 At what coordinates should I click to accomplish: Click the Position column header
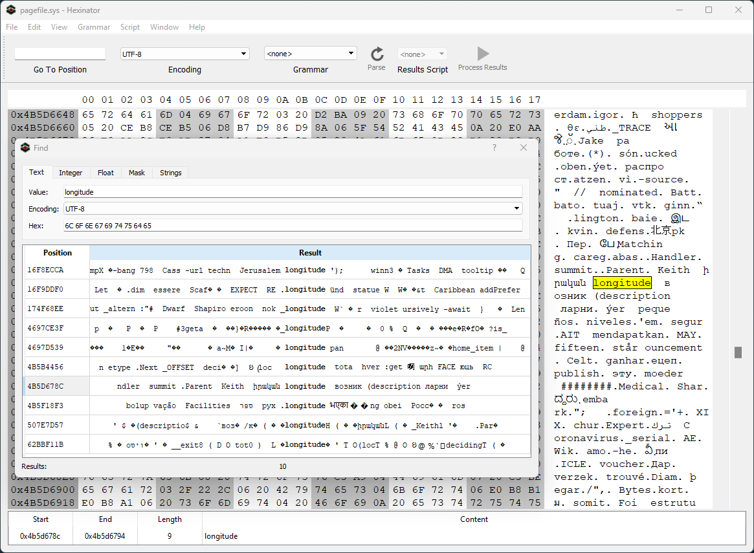click(x=57, y=253)
